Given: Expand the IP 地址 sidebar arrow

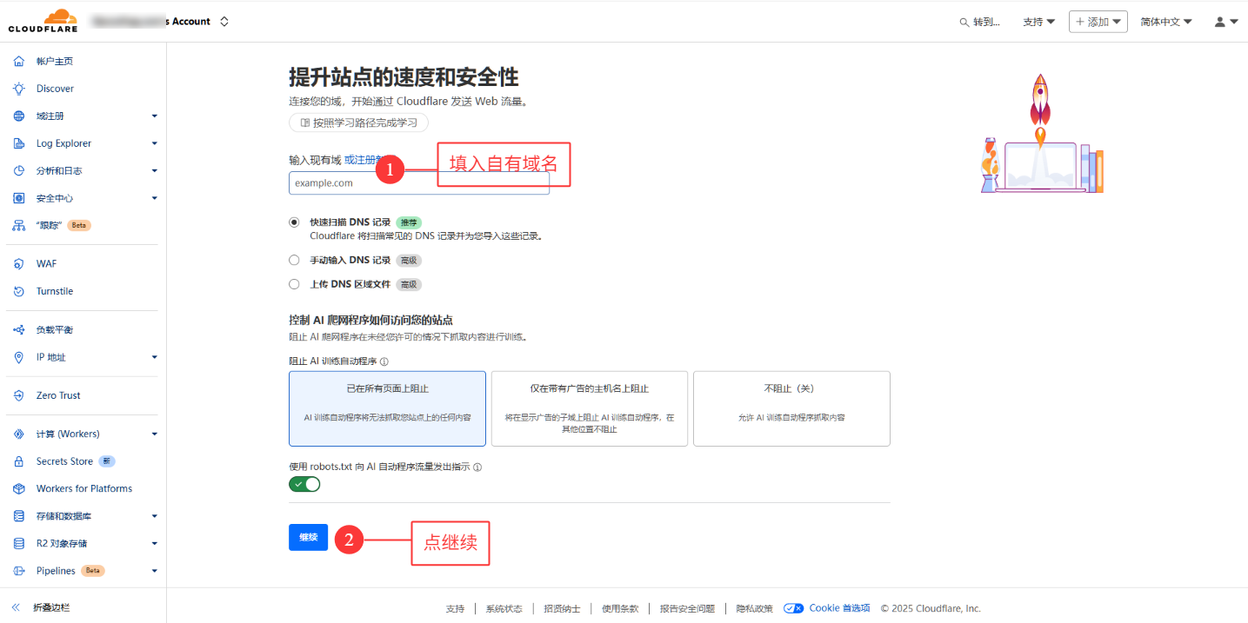Looking at the screenshot, I should pyautogui.click(x=154, y=357).
